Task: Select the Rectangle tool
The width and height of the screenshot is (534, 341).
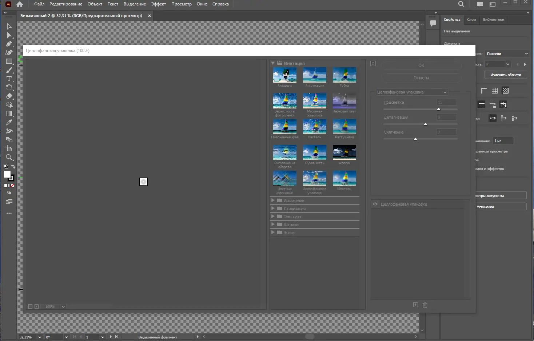Action: 9,62
